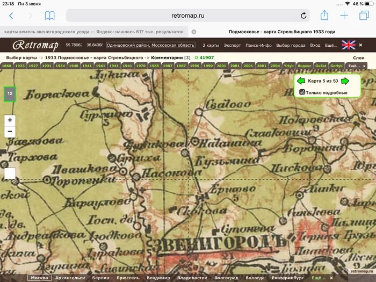Select Брюссель in the city bar
The width and height of the screenshot is (376, 282).
pos(128,278)
